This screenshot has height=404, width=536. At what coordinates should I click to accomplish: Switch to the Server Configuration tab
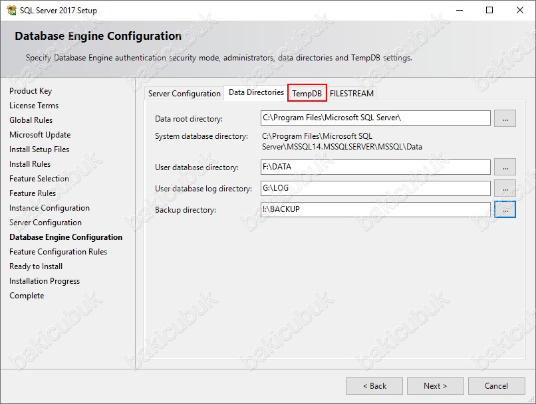(x=184, y=94)
